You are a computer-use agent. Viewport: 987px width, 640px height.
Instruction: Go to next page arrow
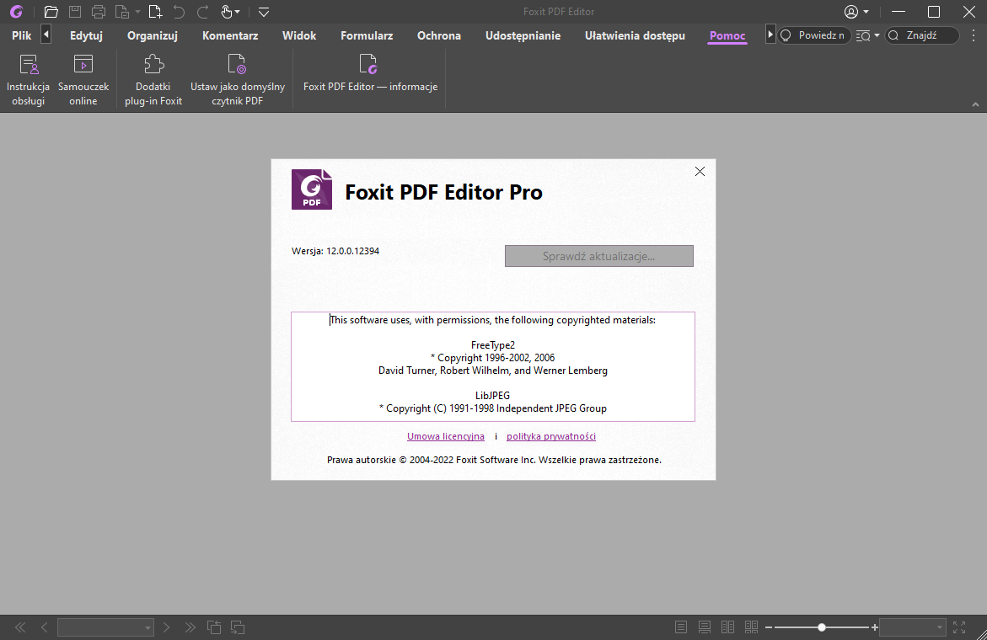(166, 627)
